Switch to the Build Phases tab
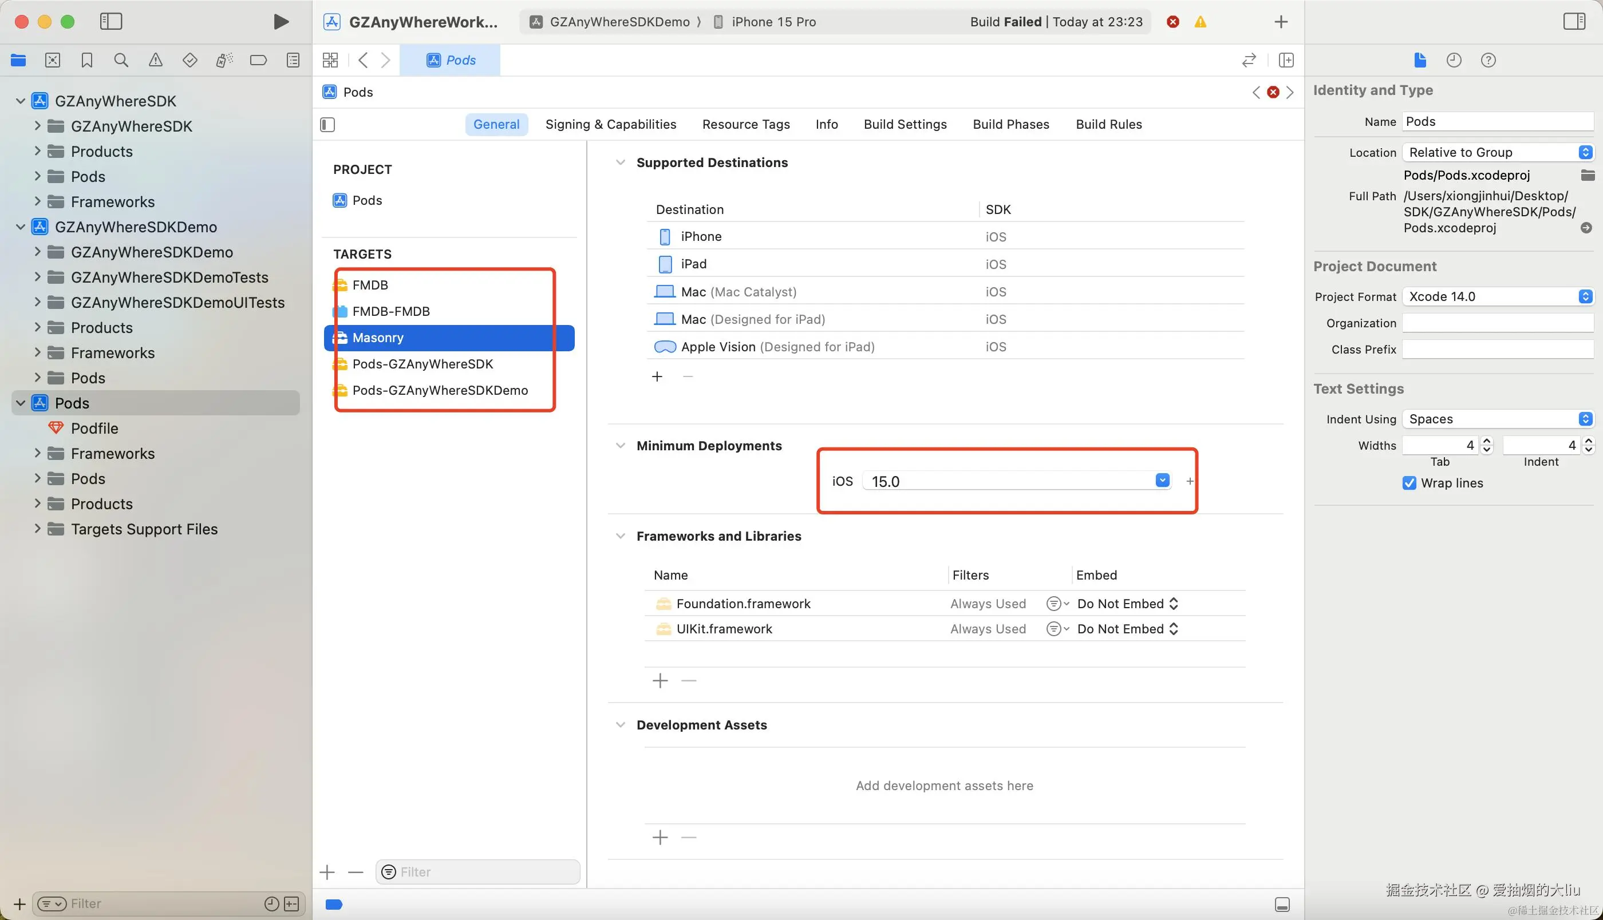The width and height of the screenshot is (1603, 920). pyautogui.click(x=1010, y=125)
